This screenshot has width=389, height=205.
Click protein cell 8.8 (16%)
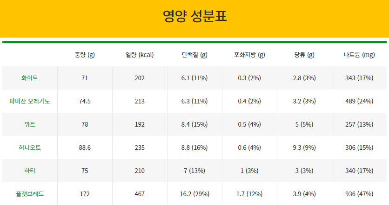[194, 147]
